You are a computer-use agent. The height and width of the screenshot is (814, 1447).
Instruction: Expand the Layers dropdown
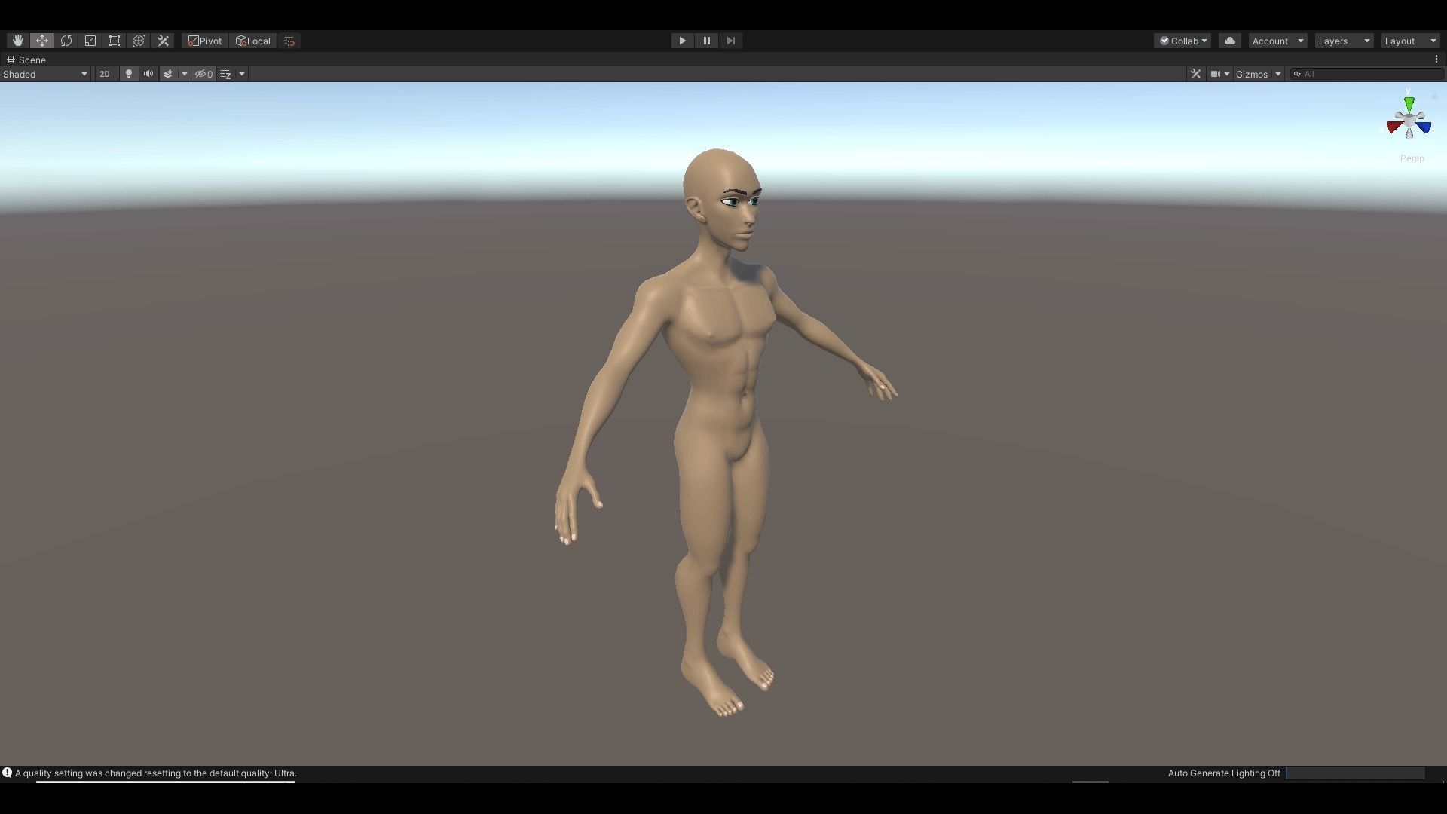tap(1344, 41)
